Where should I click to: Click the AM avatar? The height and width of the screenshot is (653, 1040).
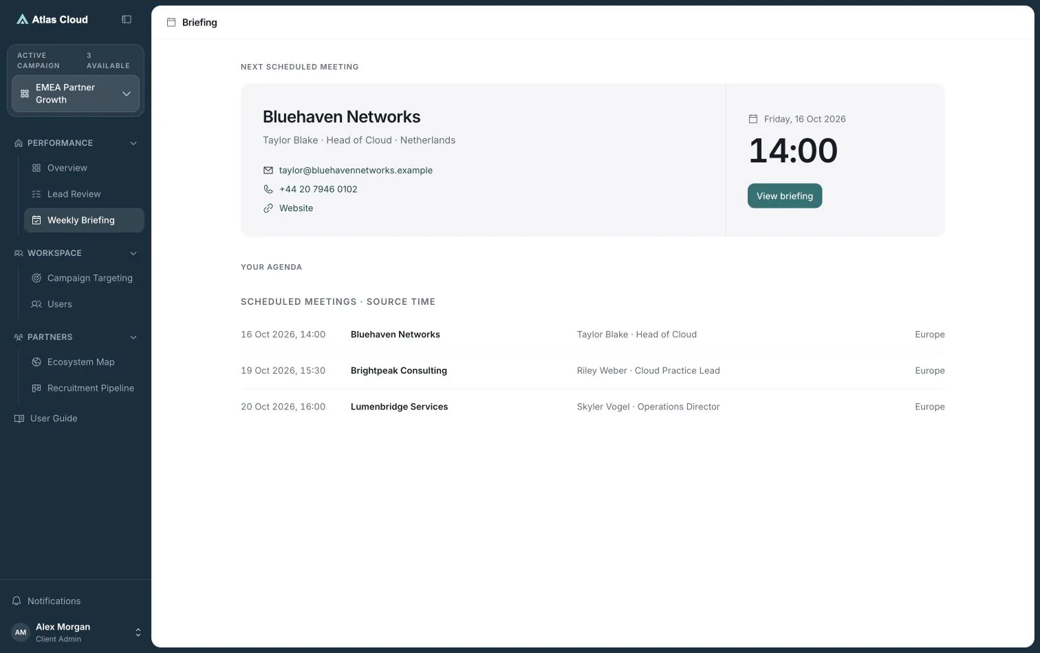pos(21,632)
